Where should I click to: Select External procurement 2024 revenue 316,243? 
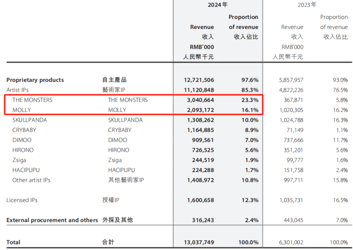pos(203,220)
